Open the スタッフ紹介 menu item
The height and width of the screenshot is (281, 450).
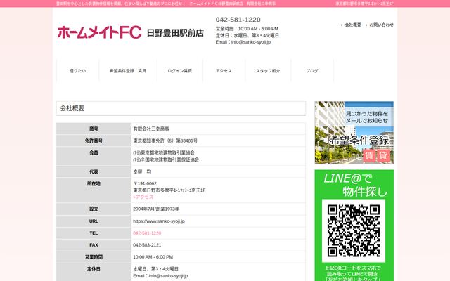(268, 71)
